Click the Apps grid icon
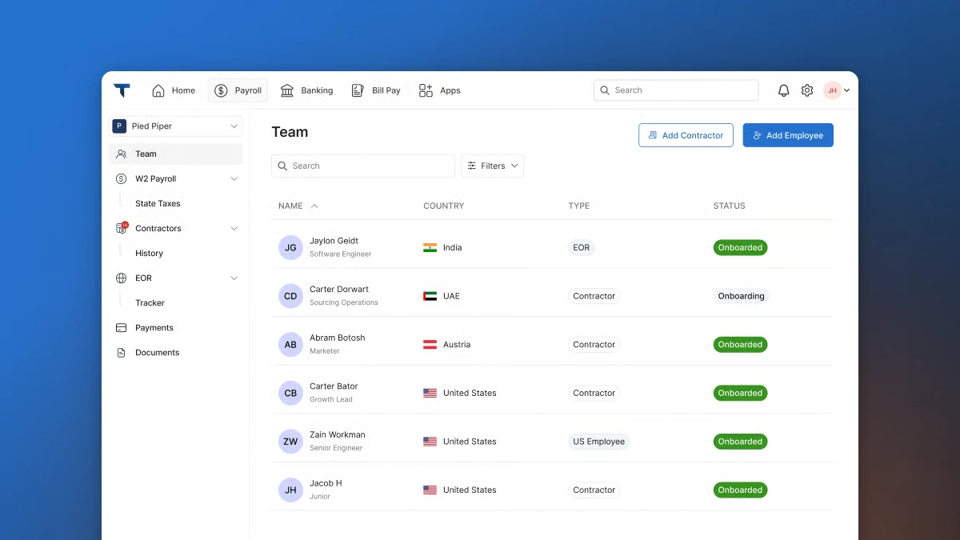The width and height of the screenshot is (960, 540). 426,90
